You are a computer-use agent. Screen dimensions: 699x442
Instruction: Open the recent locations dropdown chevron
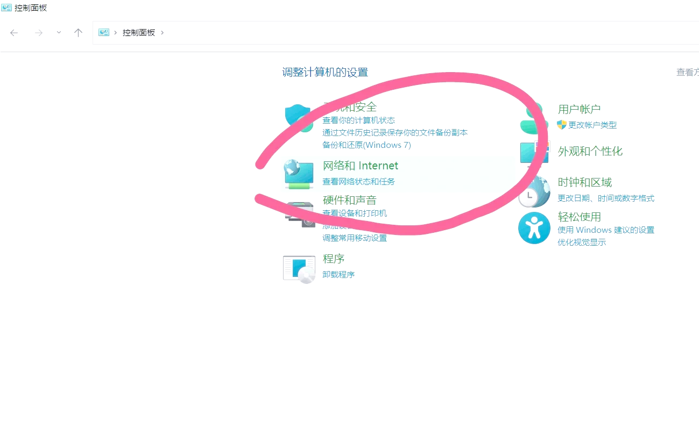coord(59,33)
